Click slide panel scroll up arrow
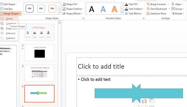 point(59,22)
